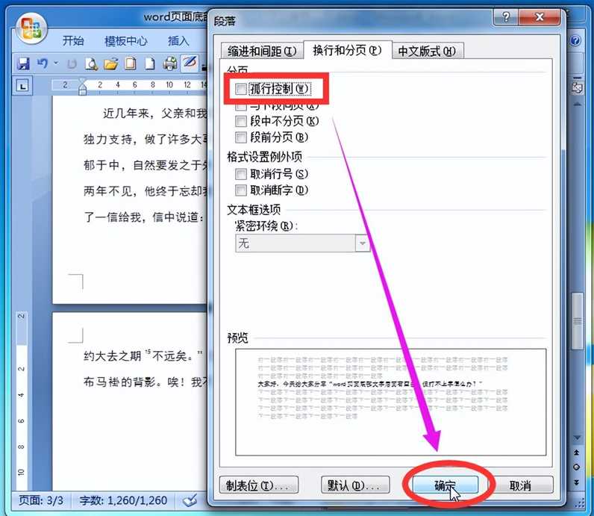Open the Office button menu
Image resolution: width=594 pixels, height=516 pixels.
(31, 30)
